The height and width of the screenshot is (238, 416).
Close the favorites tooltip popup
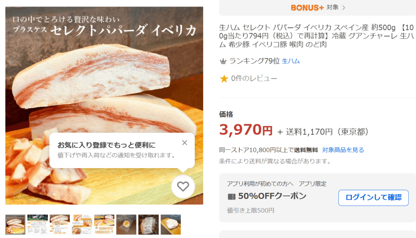(x=185, y=143)
